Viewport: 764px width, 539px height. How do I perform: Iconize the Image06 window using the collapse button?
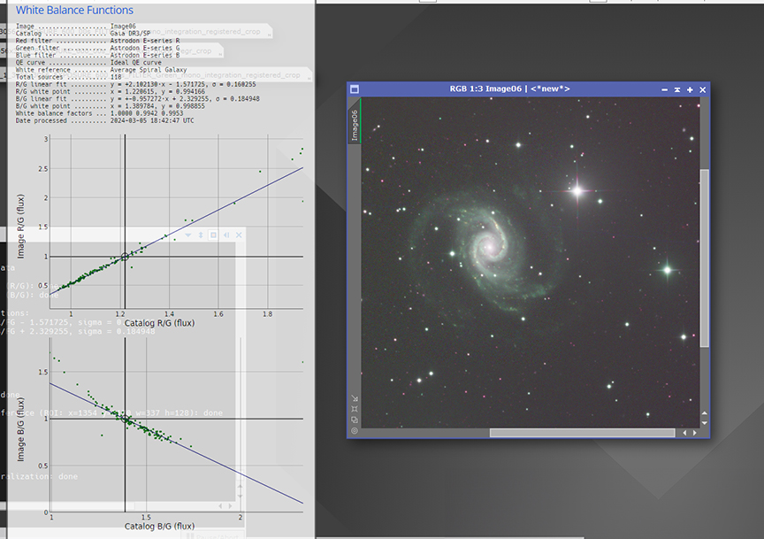click(x=677, y=89)
